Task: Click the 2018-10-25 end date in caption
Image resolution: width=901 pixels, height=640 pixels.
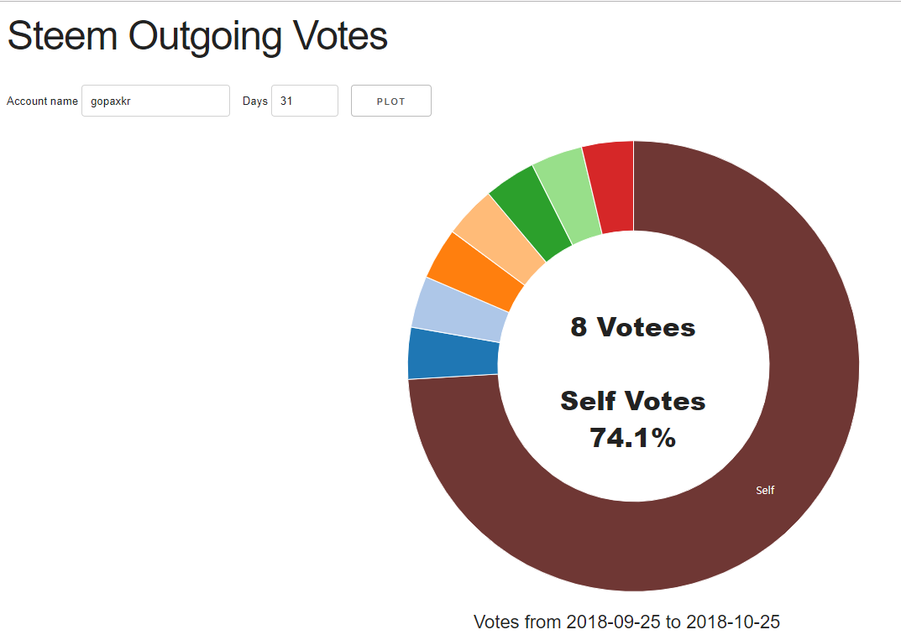Action: click(x=733, y=622)
